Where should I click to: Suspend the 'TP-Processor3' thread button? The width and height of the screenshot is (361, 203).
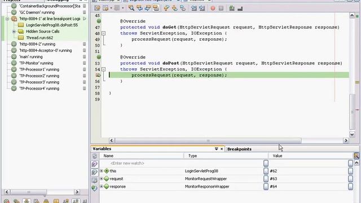[85, 82]
